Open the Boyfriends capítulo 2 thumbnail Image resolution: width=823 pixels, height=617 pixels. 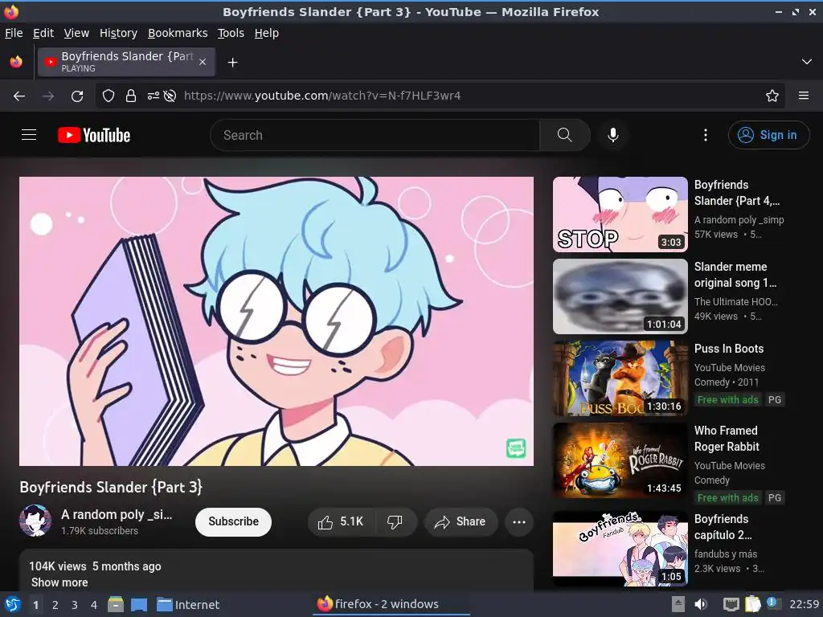pos(620,549)
